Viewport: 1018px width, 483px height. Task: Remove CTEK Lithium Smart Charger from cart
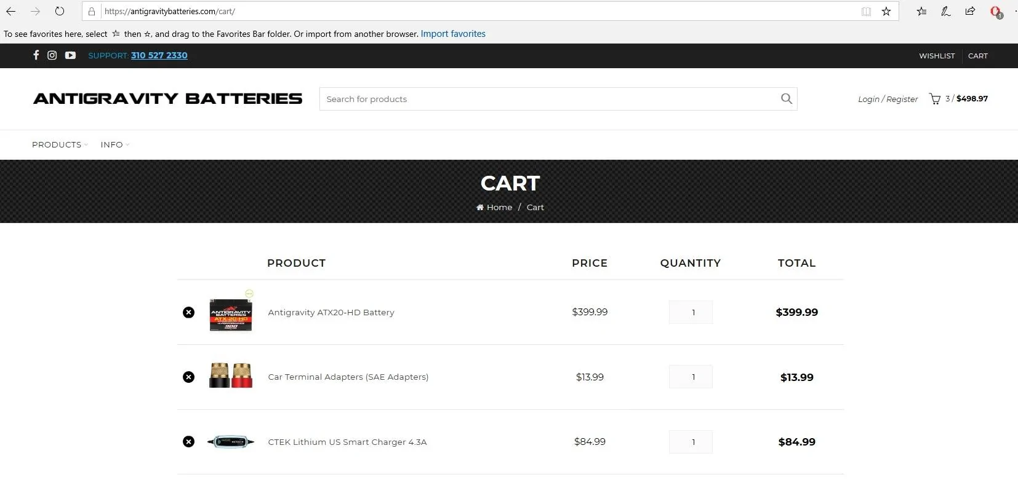click(x=189, y=442)
